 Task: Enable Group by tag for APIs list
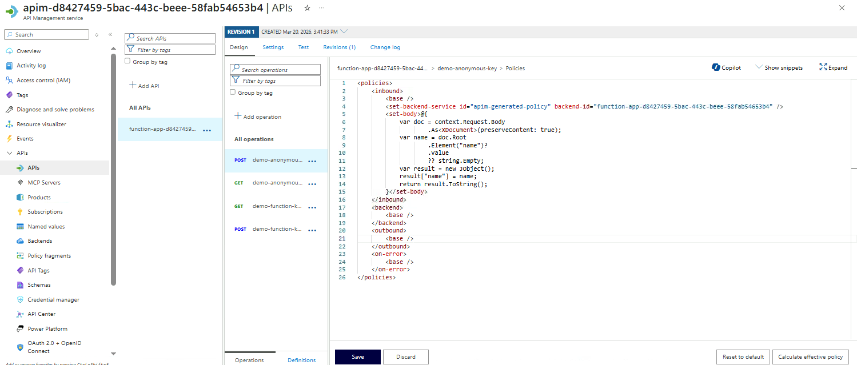[127, 61]
